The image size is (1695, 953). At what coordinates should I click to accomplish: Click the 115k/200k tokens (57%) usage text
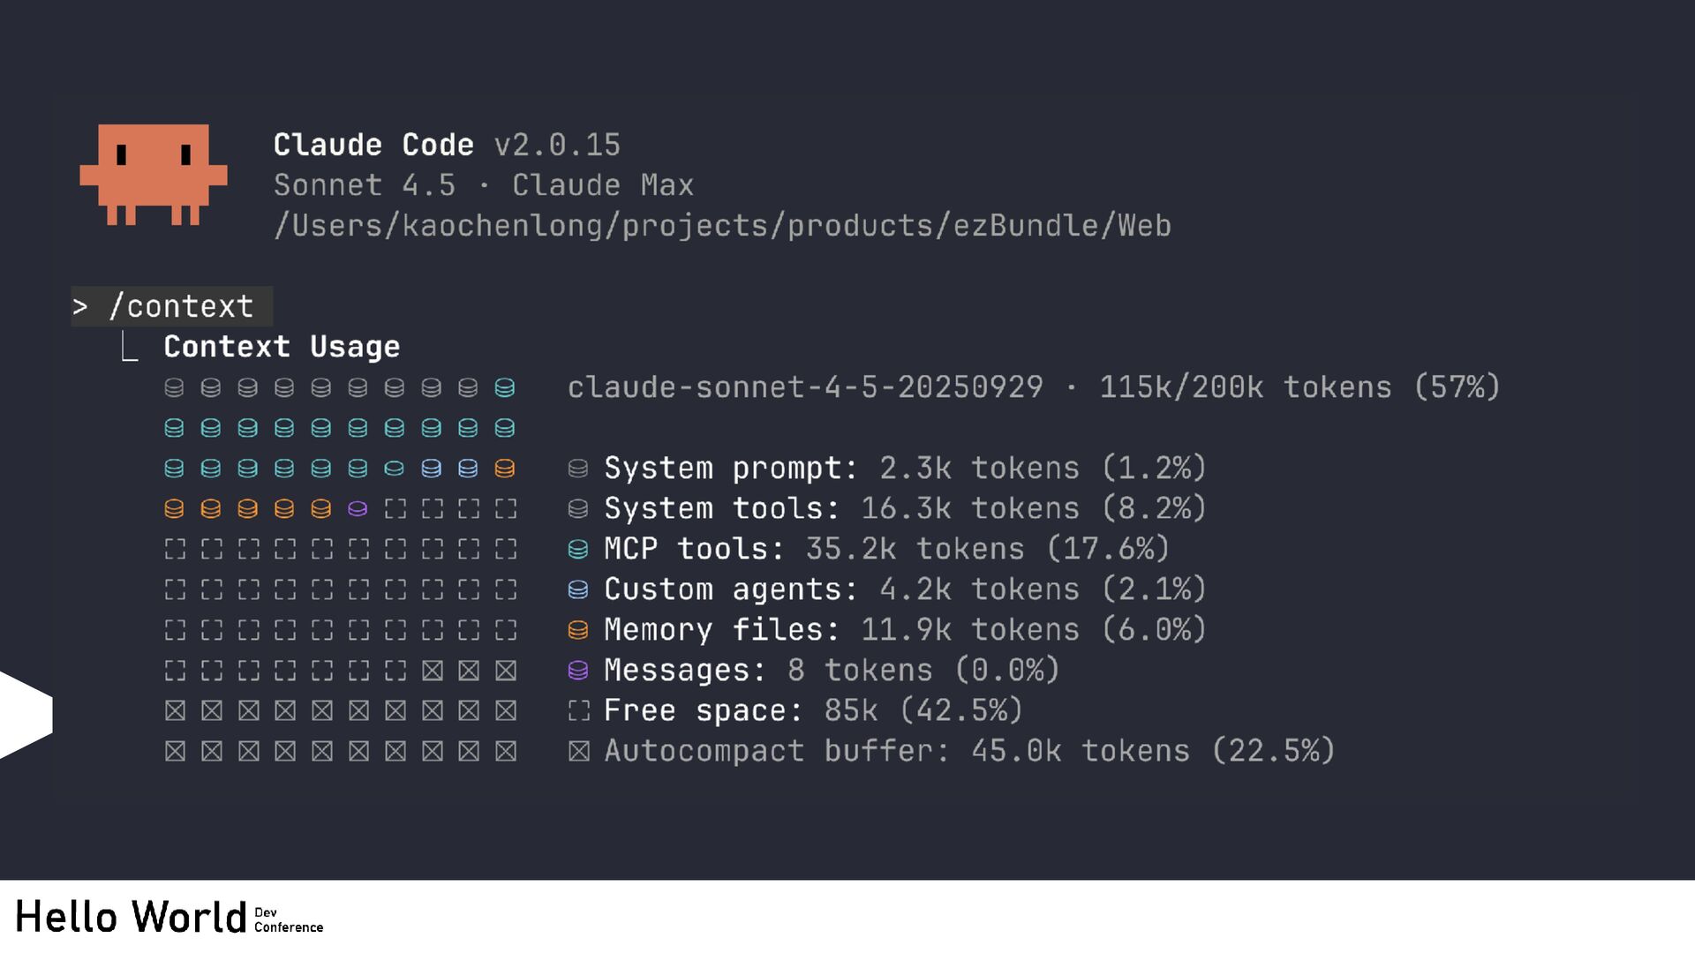(x=1299, y=387)
